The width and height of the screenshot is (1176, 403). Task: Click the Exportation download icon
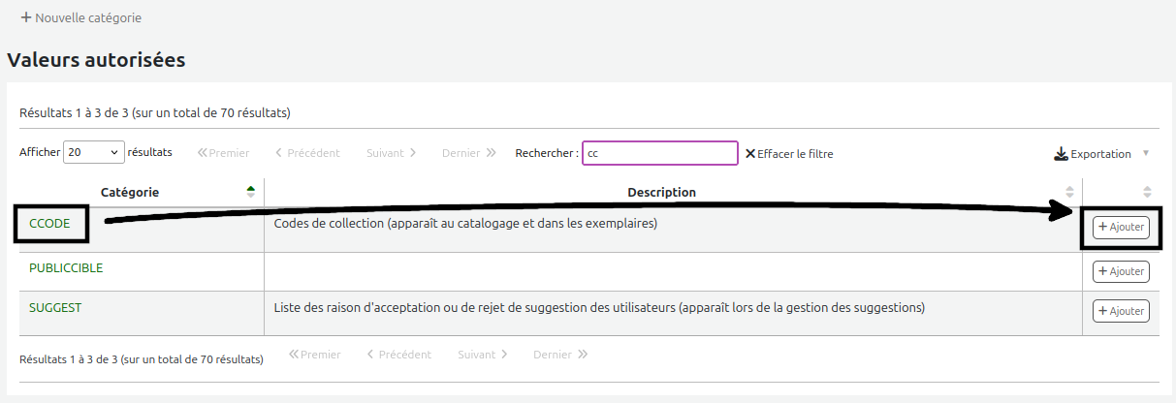(x=1061, y=154)
